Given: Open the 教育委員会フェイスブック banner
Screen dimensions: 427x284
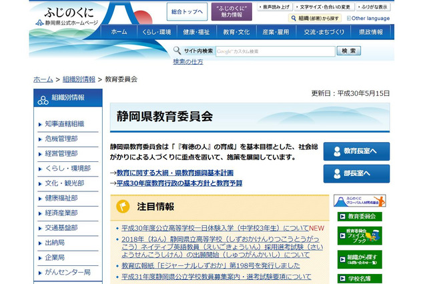Looking at the screenshot, I should 360,235.
